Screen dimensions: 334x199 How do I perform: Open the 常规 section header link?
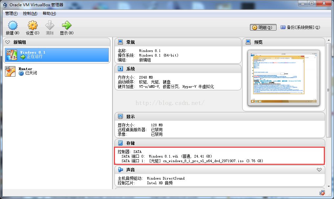pyautogui.click(x=130, y=42)
